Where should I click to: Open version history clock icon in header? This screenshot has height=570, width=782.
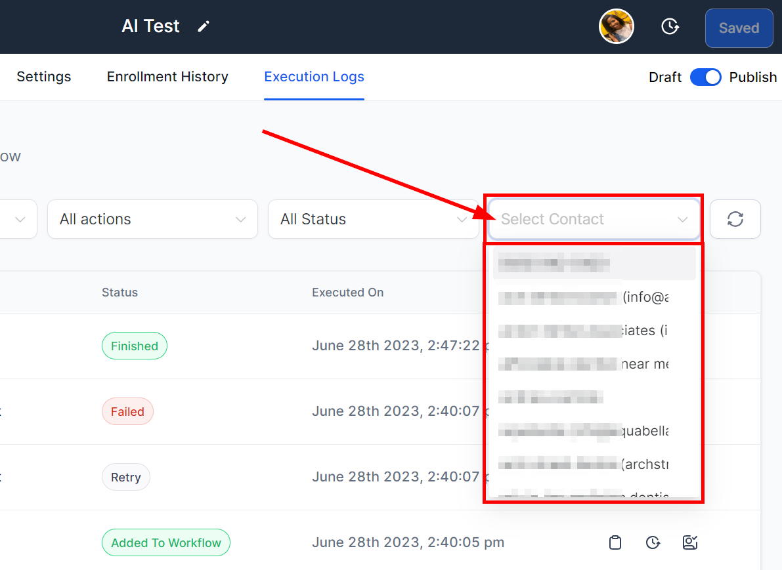669,27
